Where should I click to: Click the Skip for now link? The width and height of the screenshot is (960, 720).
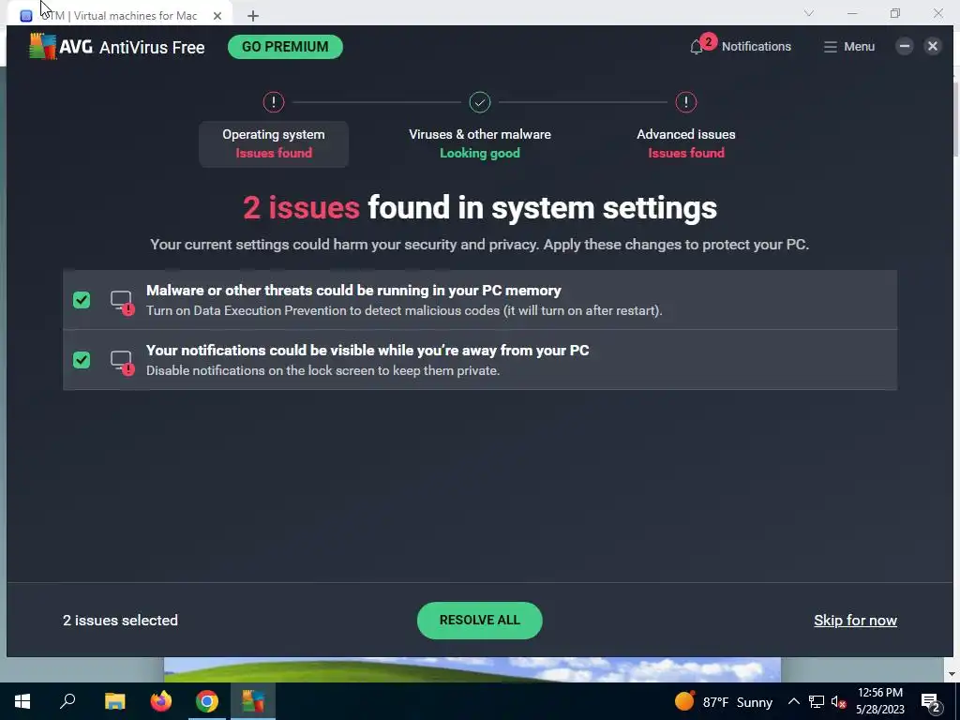point(855,621)
